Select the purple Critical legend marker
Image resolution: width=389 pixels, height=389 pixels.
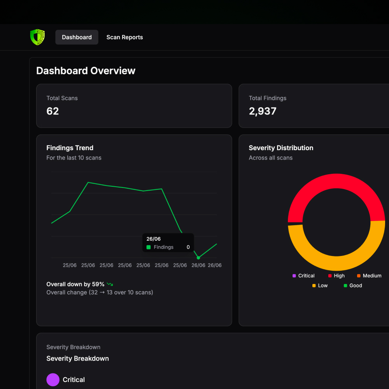294,276
